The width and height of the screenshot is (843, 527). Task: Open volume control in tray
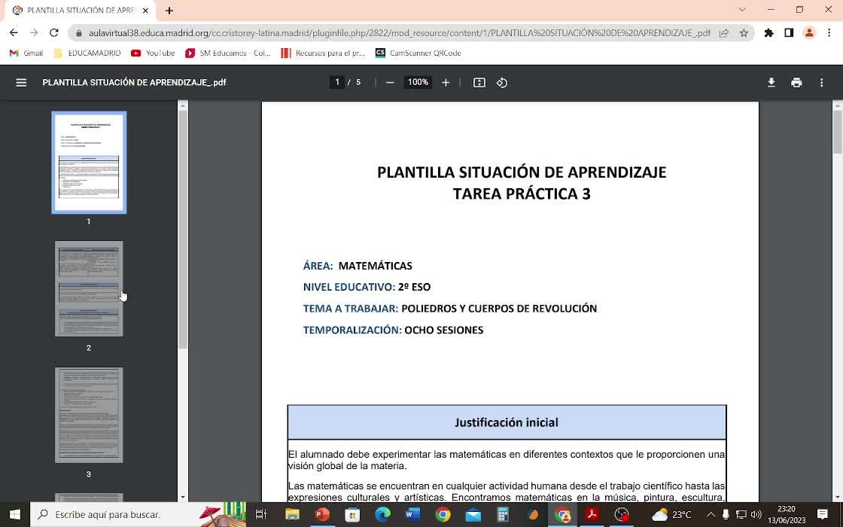click(756, 515)
